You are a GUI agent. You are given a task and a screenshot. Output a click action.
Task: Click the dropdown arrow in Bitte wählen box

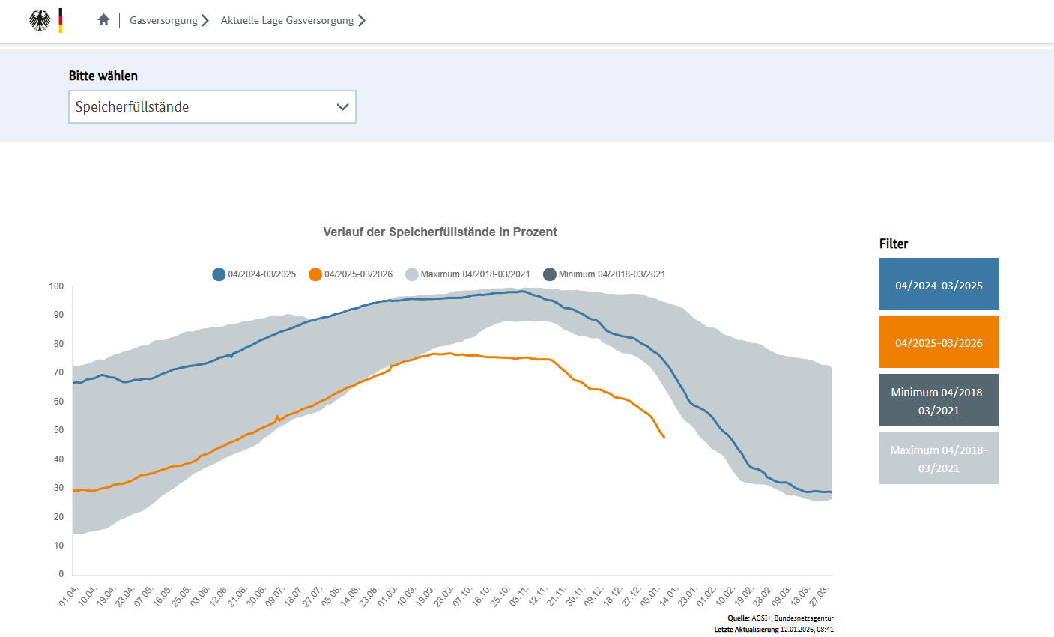pyautogui.click(x=343, y=106)
